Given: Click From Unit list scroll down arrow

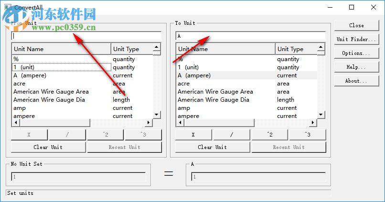Looking at the screenshot, I should pos(157,115).
